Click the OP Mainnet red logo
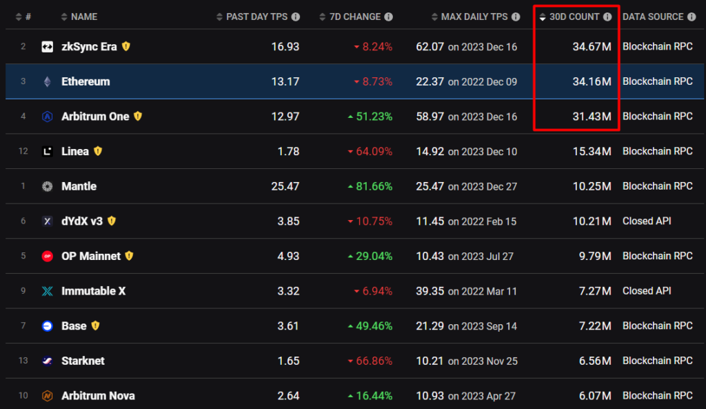Viewport: 706px width, 409px height. coord(47,256)
